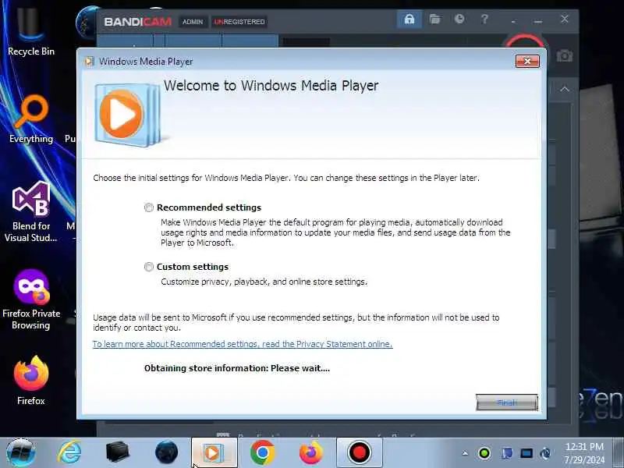Viewport: 624px width, 468px height.
Task: Open the Recycle Bin desktop icon
Action: pyautogui.click(x=30, y=30)
